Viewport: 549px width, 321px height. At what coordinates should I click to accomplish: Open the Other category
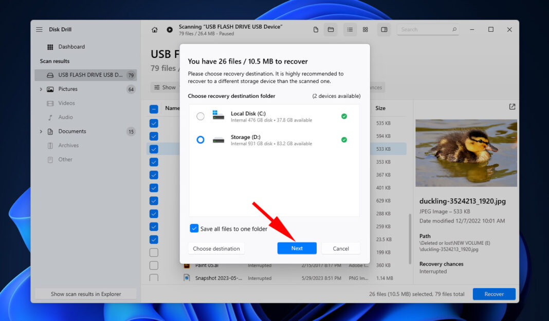click(x=65, y=159)
